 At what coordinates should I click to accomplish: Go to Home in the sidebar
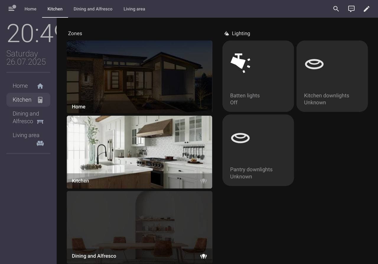click(x=28, y=86)
